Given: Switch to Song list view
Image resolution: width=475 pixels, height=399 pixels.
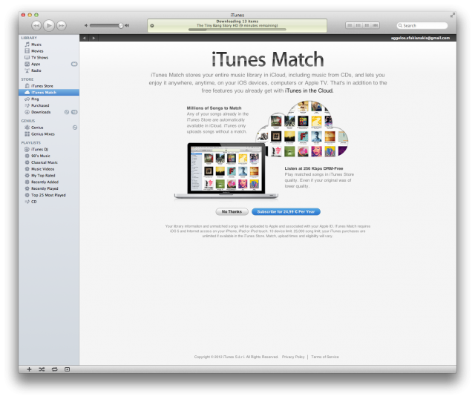Looking at the screenshot, I should pyautogui.click(x=350, y=25).
